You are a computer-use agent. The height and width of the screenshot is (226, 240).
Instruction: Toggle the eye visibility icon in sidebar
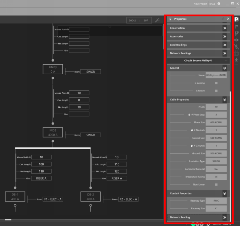pos(236,40)
